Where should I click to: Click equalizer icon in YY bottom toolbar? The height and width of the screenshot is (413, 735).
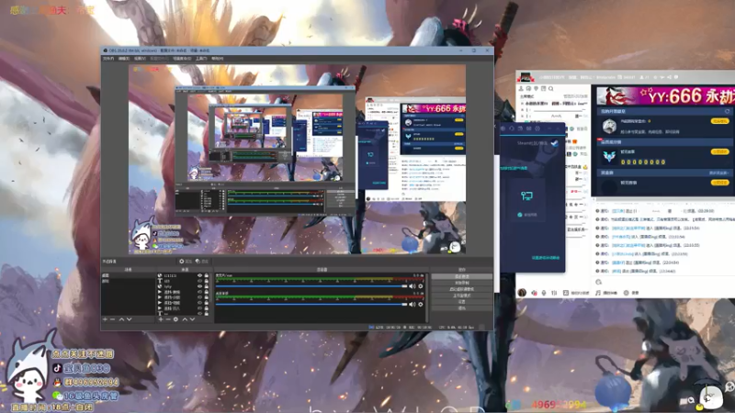click(x=554, y=293)
